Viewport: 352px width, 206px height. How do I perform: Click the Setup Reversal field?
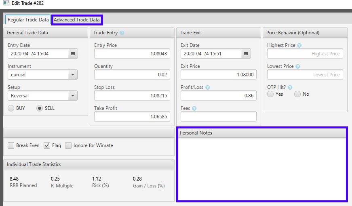pyautogui.click(x=38, y=96)
